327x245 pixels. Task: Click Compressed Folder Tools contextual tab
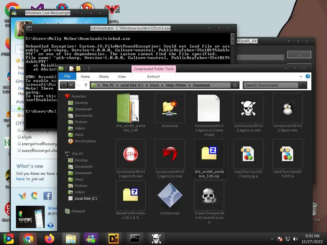(x=154, y=69)
